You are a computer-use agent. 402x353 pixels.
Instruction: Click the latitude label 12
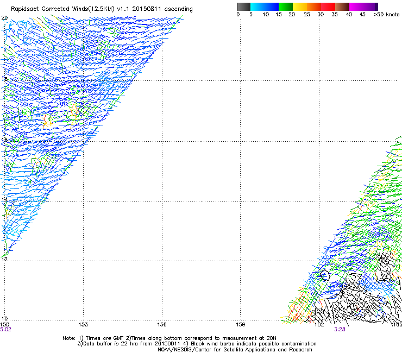(4, 259)
